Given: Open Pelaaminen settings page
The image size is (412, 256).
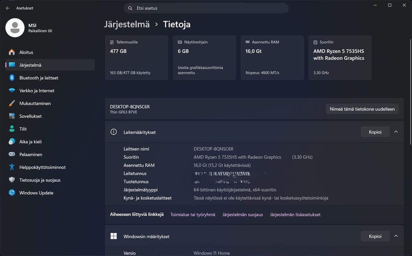Looking at the screenshot, I should [50, 154].
